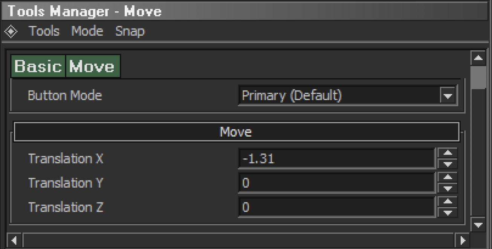Image resolution: width=492 pixels, height=249 pixels.
Task: Increase Translation Y with up arrow
Action: coord(448,178)
